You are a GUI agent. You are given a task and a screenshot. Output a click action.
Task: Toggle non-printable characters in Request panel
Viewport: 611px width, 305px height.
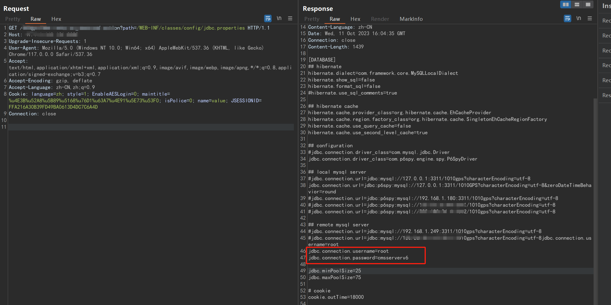coord(279,18)
